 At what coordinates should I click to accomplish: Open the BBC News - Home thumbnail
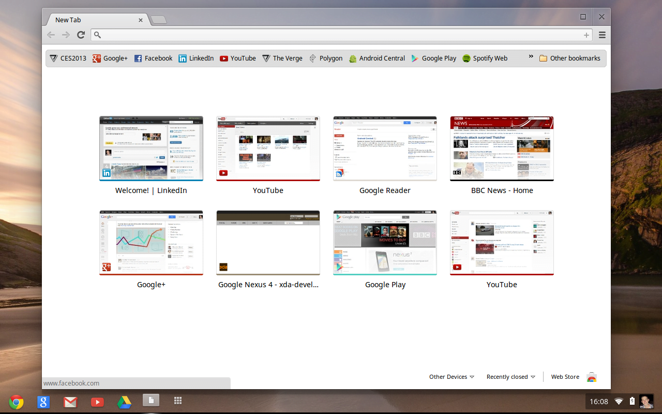click(502, 149)
